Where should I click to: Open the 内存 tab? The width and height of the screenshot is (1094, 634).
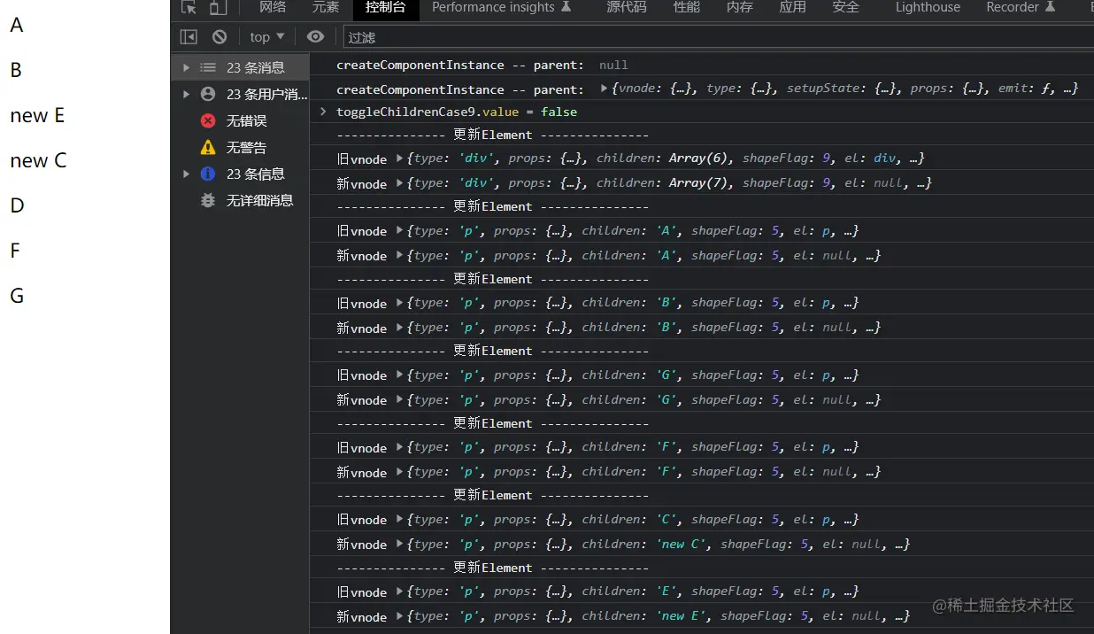739,7
